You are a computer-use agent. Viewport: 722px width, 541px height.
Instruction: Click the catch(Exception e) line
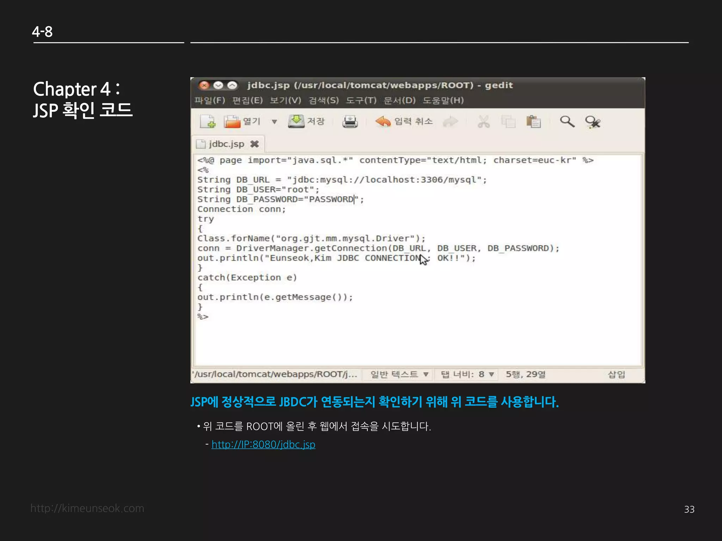click(247, 278)
